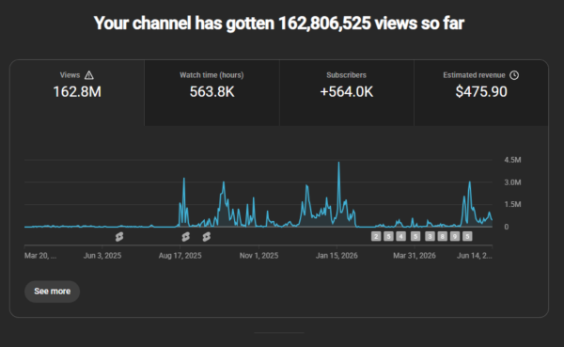Viewport: 564px width, 347px height.
Task: Click the See more button
Action: (52, 292)
